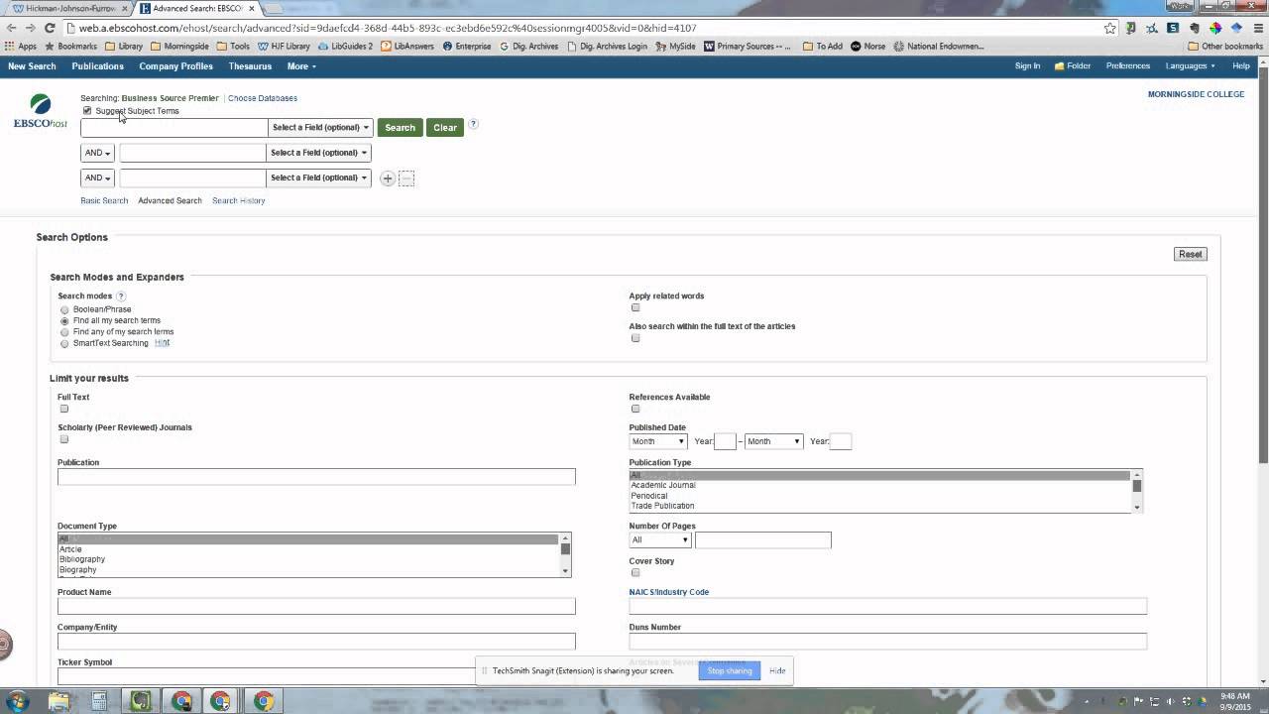Click the Reset button in Search Options
1269x714 pixels.
point(1190,254)
